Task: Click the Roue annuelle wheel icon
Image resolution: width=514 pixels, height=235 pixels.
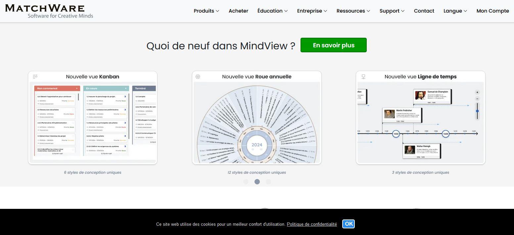Action: coord(198,77)
